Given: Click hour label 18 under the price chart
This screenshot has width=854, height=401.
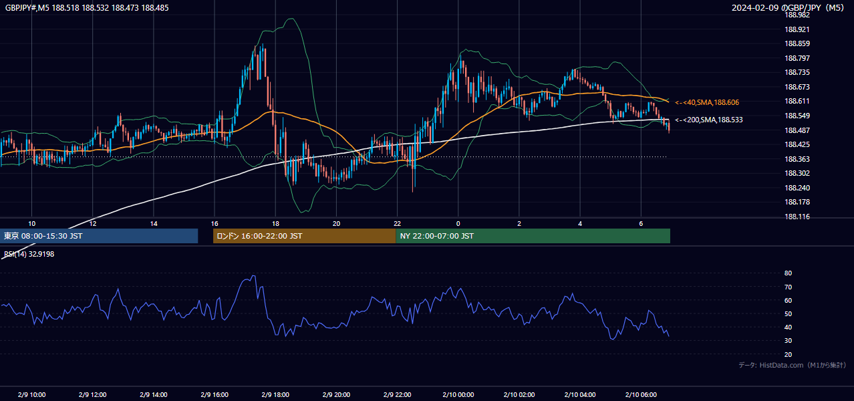Looking at the screenshot, I should pos(275,223).
